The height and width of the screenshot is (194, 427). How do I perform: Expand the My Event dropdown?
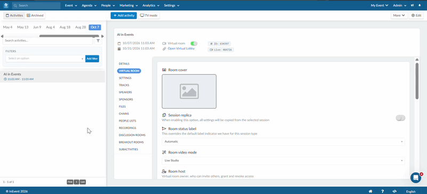(379, 5)
